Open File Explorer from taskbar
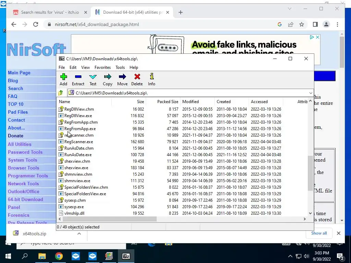 (42, 256)
